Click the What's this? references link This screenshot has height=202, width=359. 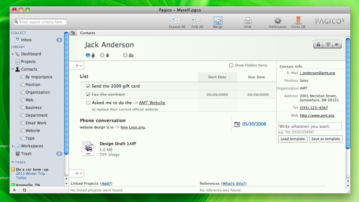[x=234, y=183]
